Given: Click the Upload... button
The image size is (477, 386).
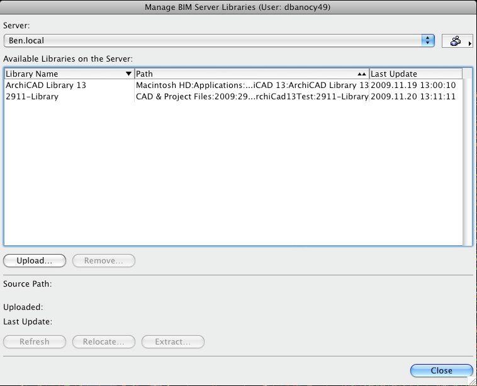Looking at the screenshot, I should coord(35,261).
